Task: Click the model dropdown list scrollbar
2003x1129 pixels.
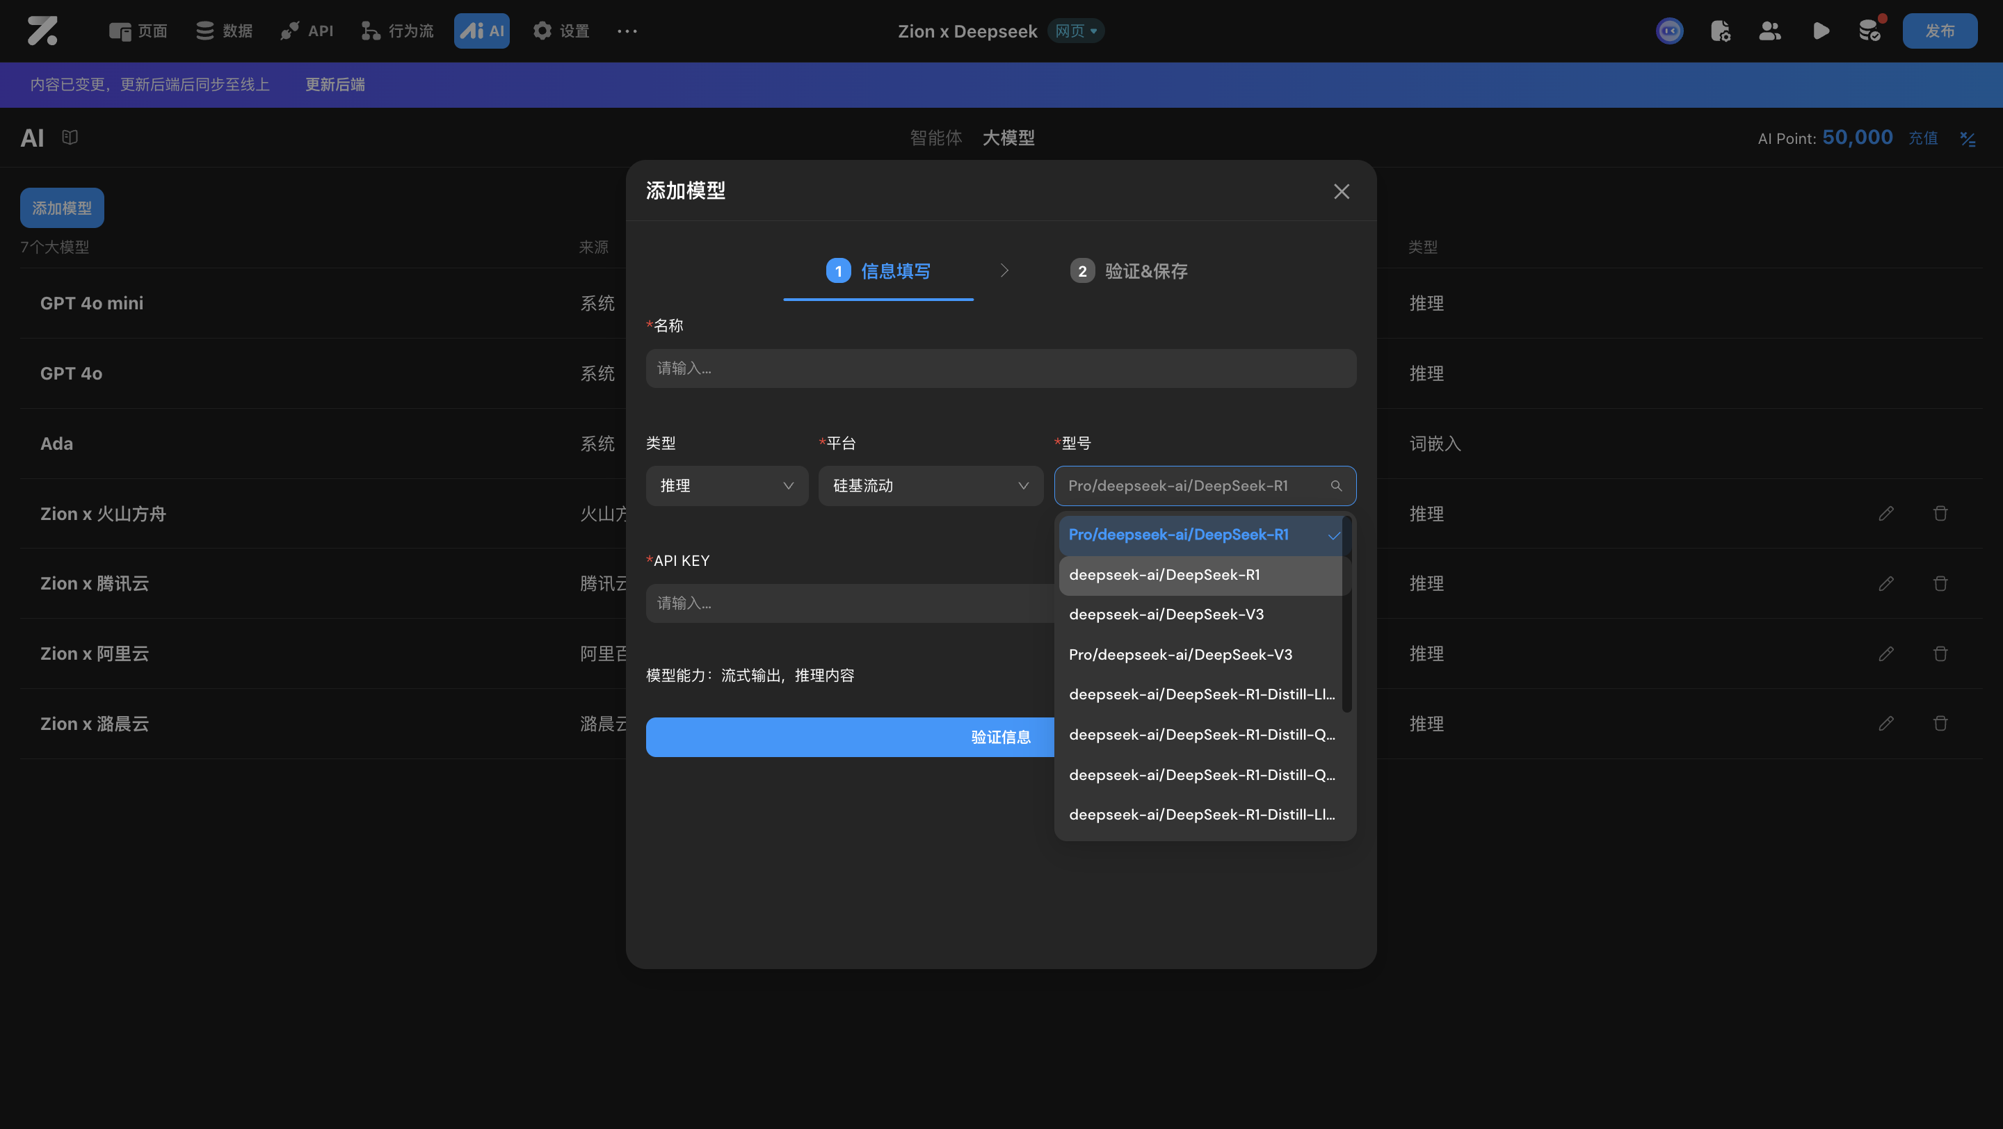Action: point(1346,614)
